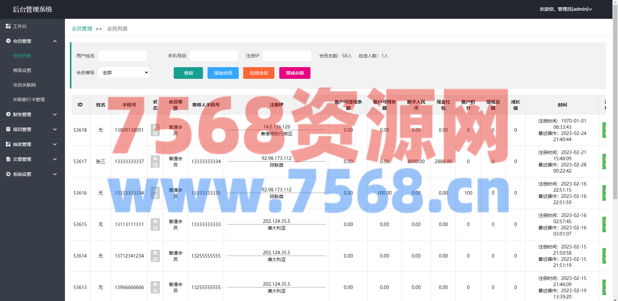Viewport: 618px width, 301px height.
Task: Click the pink 增减余额 button
Action: click(295, 73)
